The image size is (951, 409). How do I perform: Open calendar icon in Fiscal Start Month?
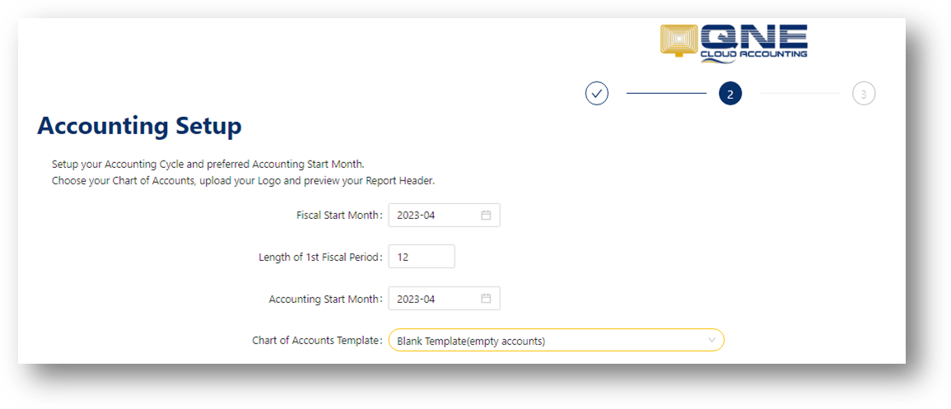(x=486, y=215)
